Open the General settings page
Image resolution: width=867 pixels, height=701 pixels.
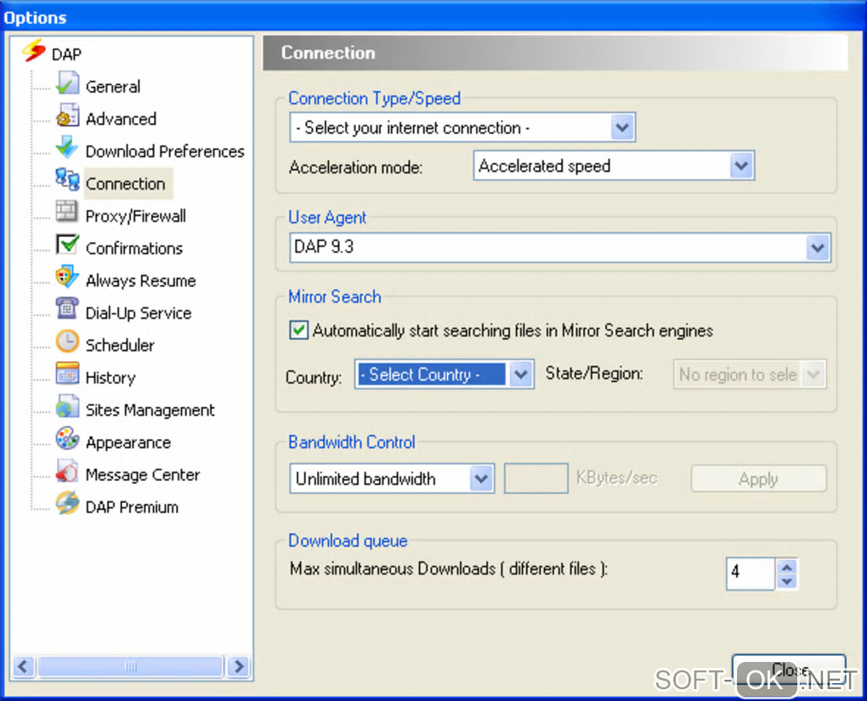pos(113,87)
